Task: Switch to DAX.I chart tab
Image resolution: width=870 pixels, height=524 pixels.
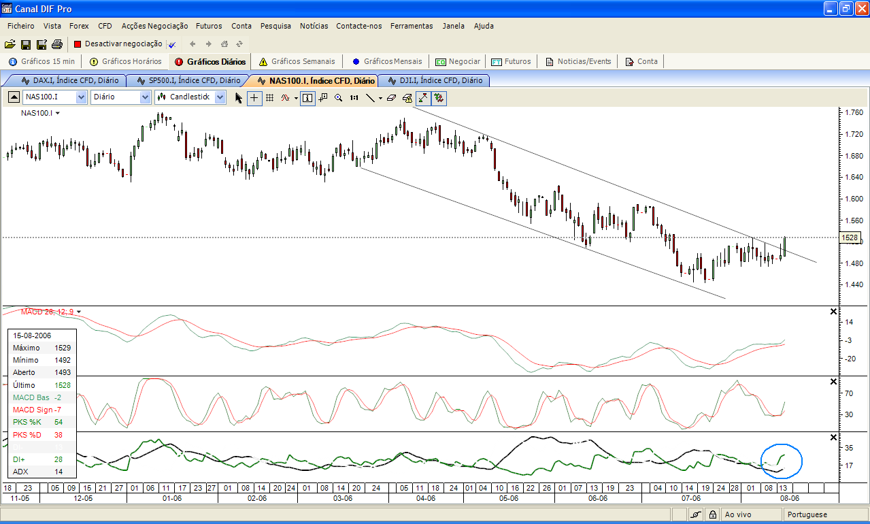Action: (x=70, y=80)
